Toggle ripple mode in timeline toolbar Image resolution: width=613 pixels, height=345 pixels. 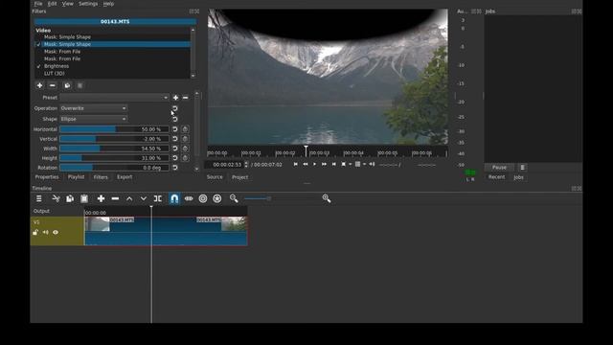pyautogui.click(x=203, y=198)
